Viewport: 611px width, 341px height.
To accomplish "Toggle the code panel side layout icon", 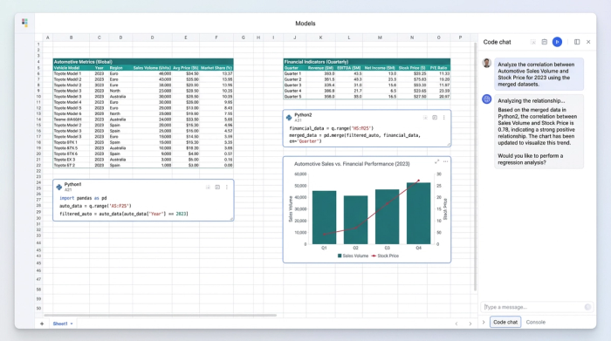I will (x=577, y=42).
